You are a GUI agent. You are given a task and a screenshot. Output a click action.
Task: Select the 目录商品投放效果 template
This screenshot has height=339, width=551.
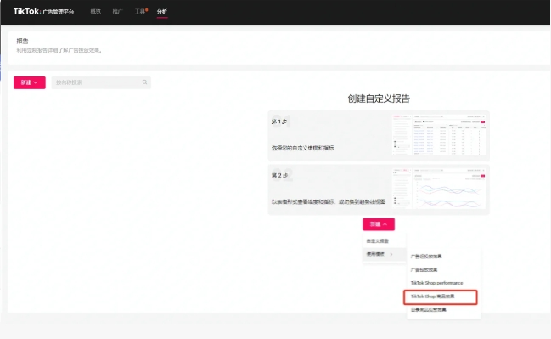pyautogui.click(x=429, y=309)
